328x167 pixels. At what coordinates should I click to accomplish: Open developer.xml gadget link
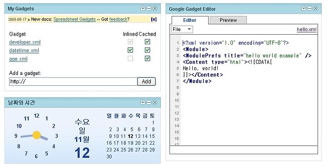tap(25, 42)
